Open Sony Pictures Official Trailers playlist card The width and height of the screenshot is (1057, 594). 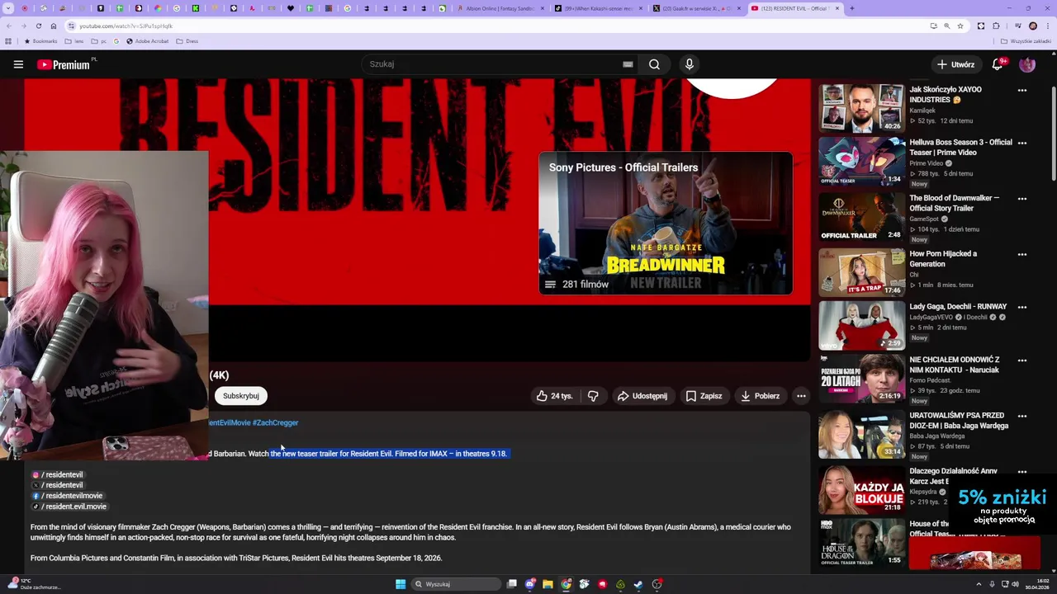coord(666,223)
